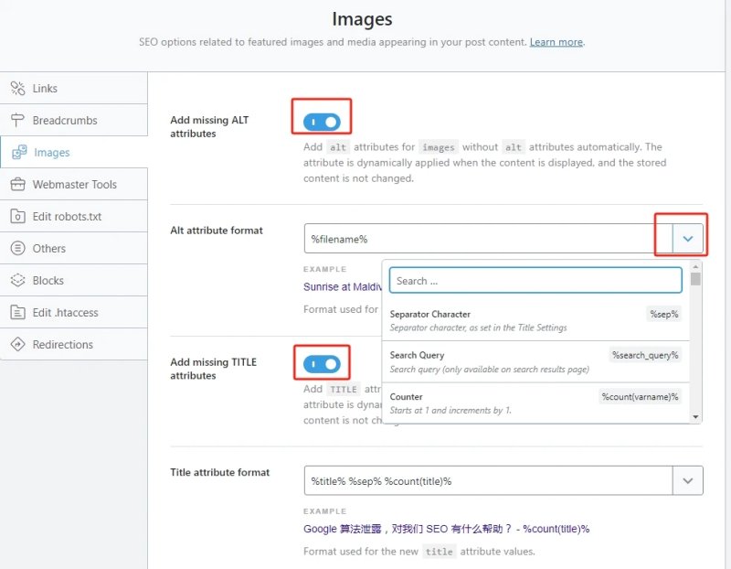Click the Redirections diamond icon

(17, 345)
